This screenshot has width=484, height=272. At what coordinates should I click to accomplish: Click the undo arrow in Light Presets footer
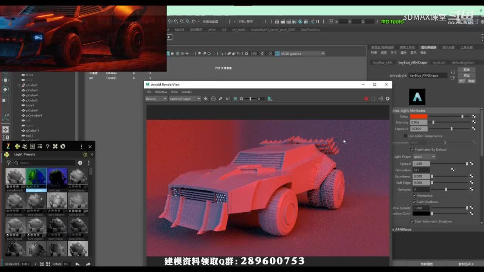tap(78, 264)
